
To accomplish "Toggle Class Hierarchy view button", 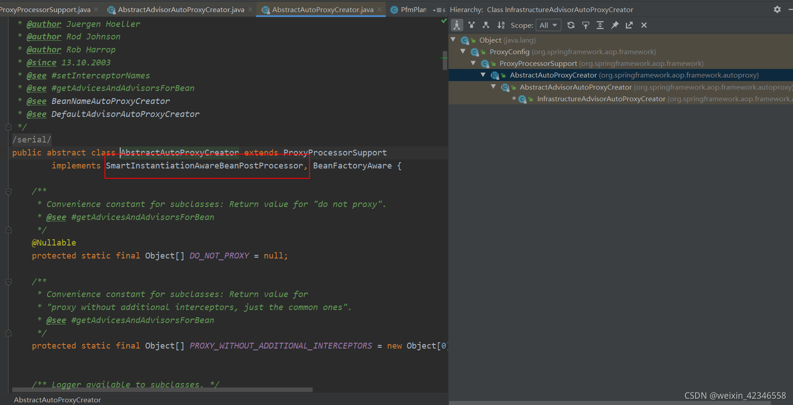I will (457, 25).
